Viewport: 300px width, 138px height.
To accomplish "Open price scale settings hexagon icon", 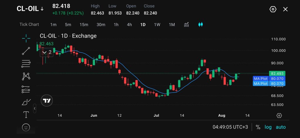I will coord(279,116).
